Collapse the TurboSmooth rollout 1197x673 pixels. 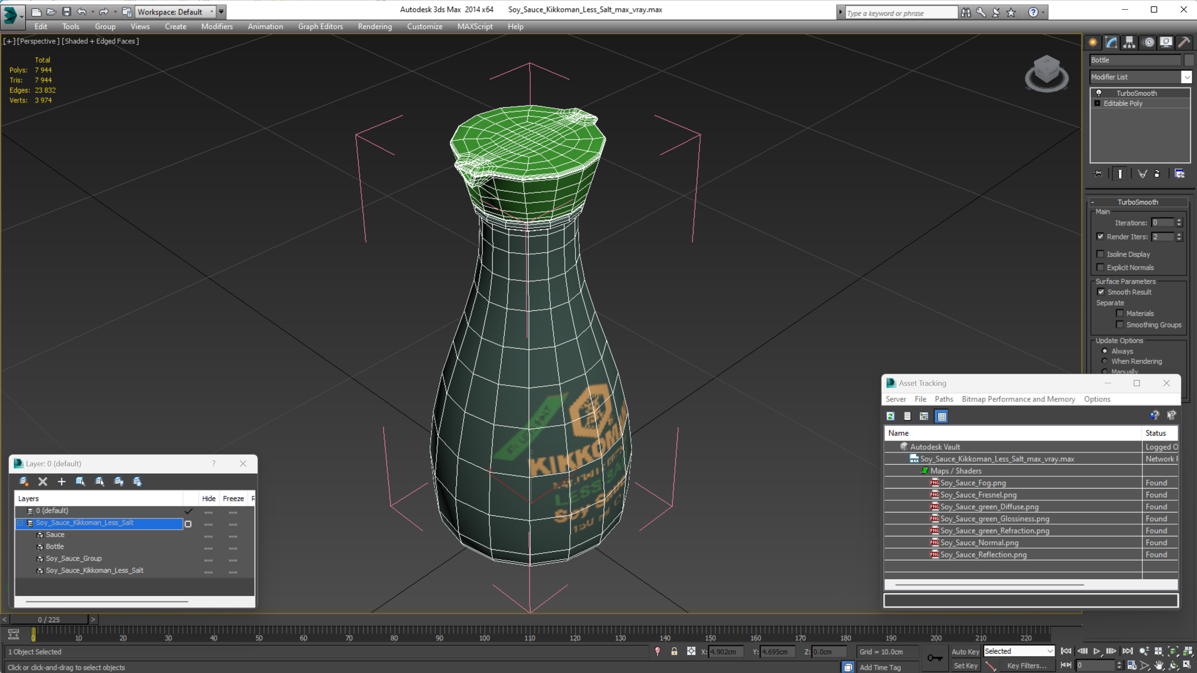(x=1138, y=202)
